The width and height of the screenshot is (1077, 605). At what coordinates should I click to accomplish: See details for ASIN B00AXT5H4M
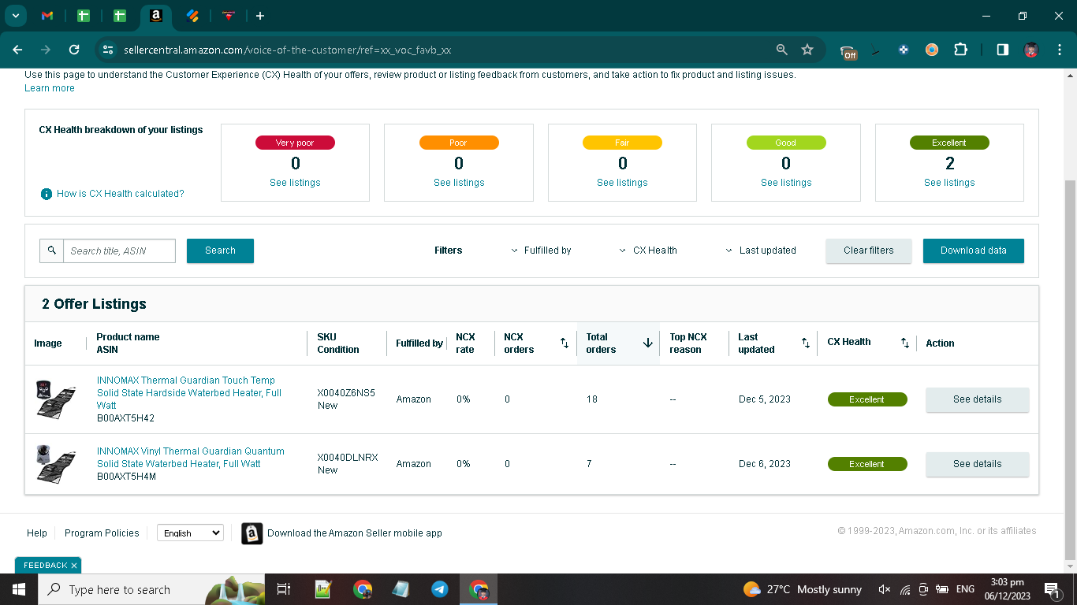coord(977,464)
